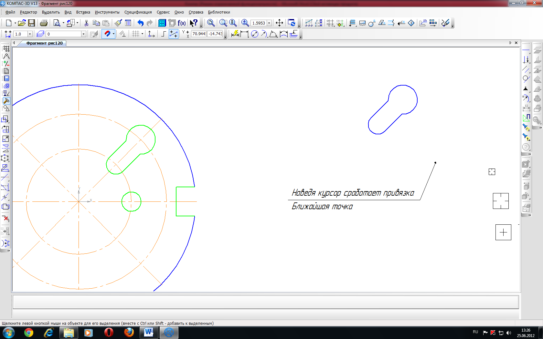Select the radial dimension tool
This screenshot has height=339, width=543.
(264, 34)
